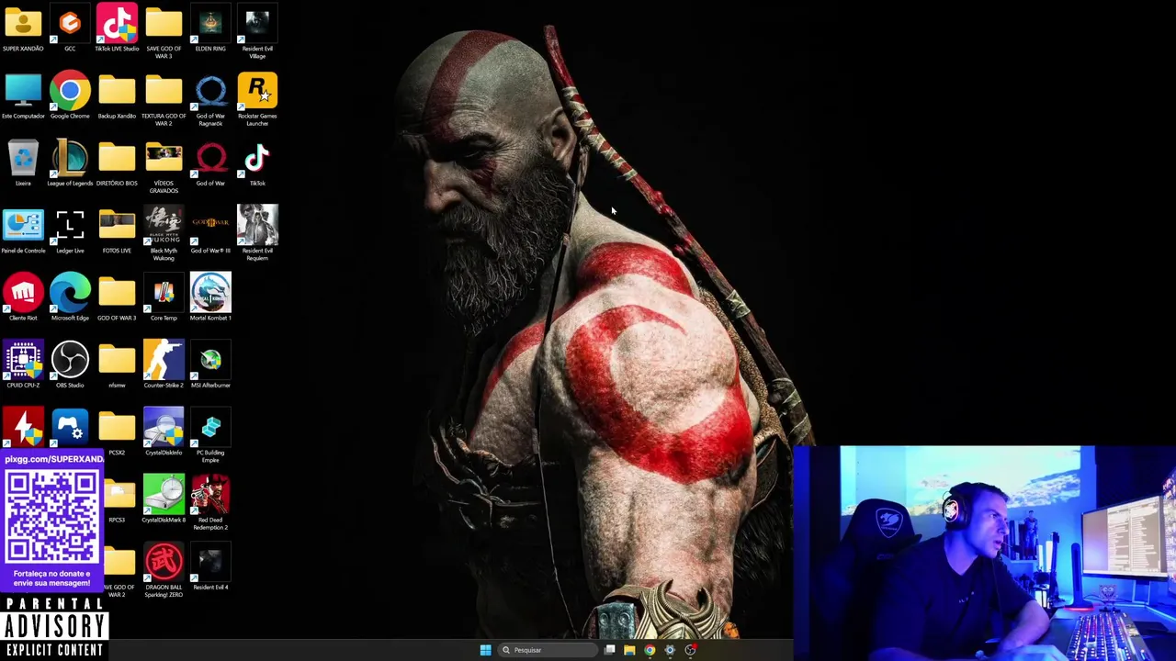Viewport: 1176px width, 661px height.
Task: Open Cliente Riot shortcut
Action: click(23, 298)
